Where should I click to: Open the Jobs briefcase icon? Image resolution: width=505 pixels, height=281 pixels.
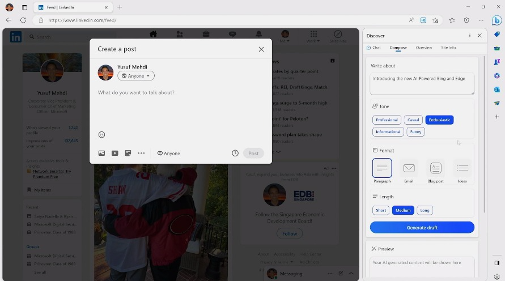(x=206, y=34)
